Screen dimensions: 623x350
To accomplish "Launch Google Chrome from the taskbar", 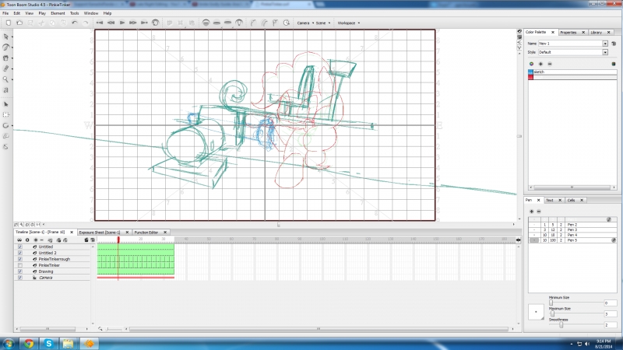I will (28, 342).
